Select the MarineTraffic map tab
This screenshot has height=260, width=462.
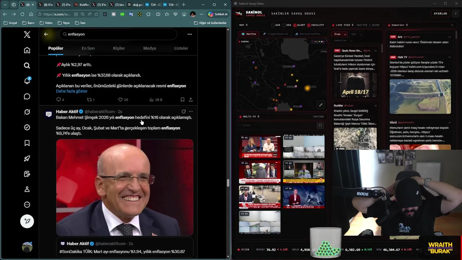point(308,34)
